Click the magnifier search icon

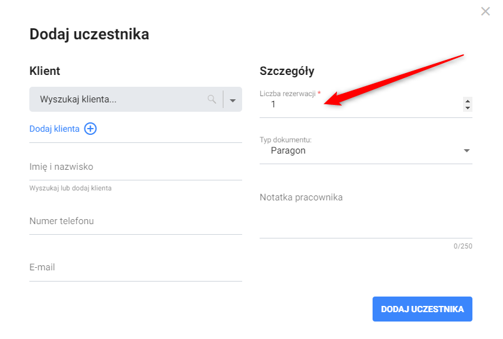(x=212, y=99)
